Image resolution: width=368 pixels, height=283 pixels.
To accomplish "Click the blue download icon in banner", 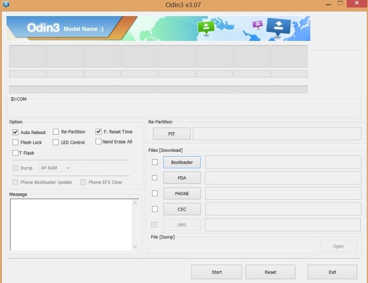I will tap(278, 27).
